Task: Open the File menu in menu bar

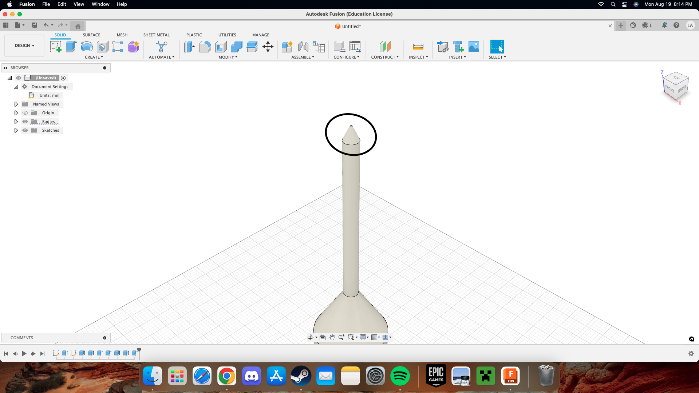Action: [x=46, y=4]
